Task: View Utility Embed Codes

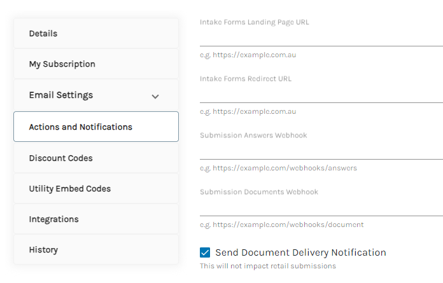Action: tap(96, 188)
